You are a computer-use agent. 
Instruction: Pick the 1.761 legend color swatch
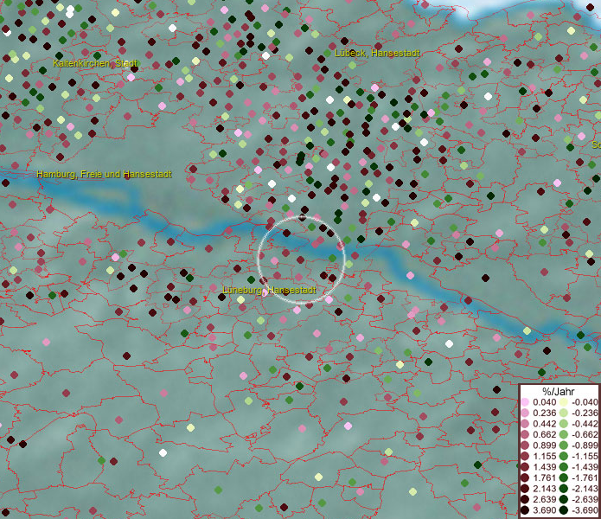point(525,478)
